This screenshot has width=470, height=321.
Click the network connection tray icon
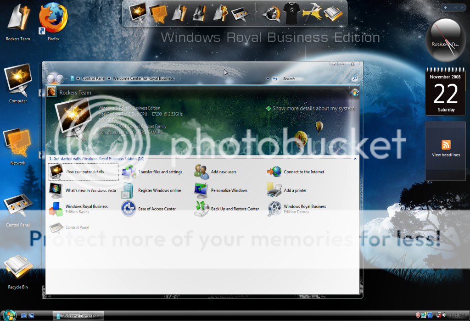(x=439, y=315)
